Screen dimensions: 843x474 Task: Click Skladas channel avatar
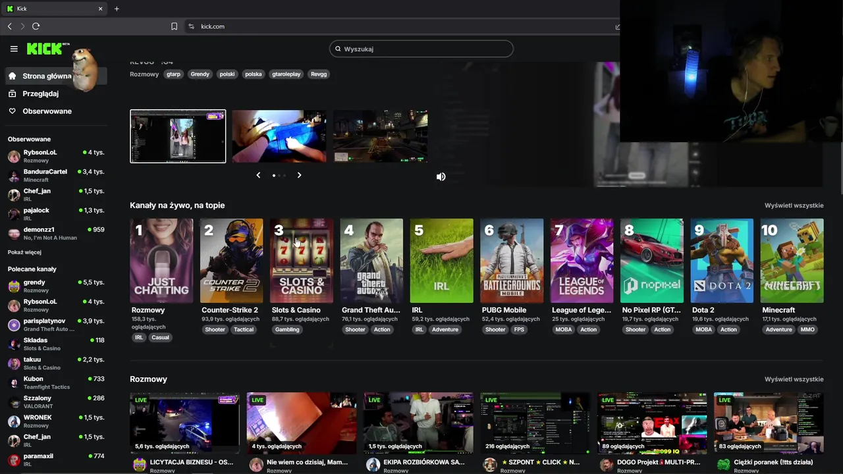pyautogui.click(x=14, y=344)
